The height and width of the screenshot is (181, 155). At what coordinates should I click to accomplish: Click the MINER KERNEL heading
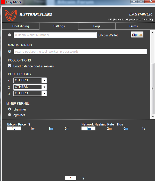click(x=18, y=104)
